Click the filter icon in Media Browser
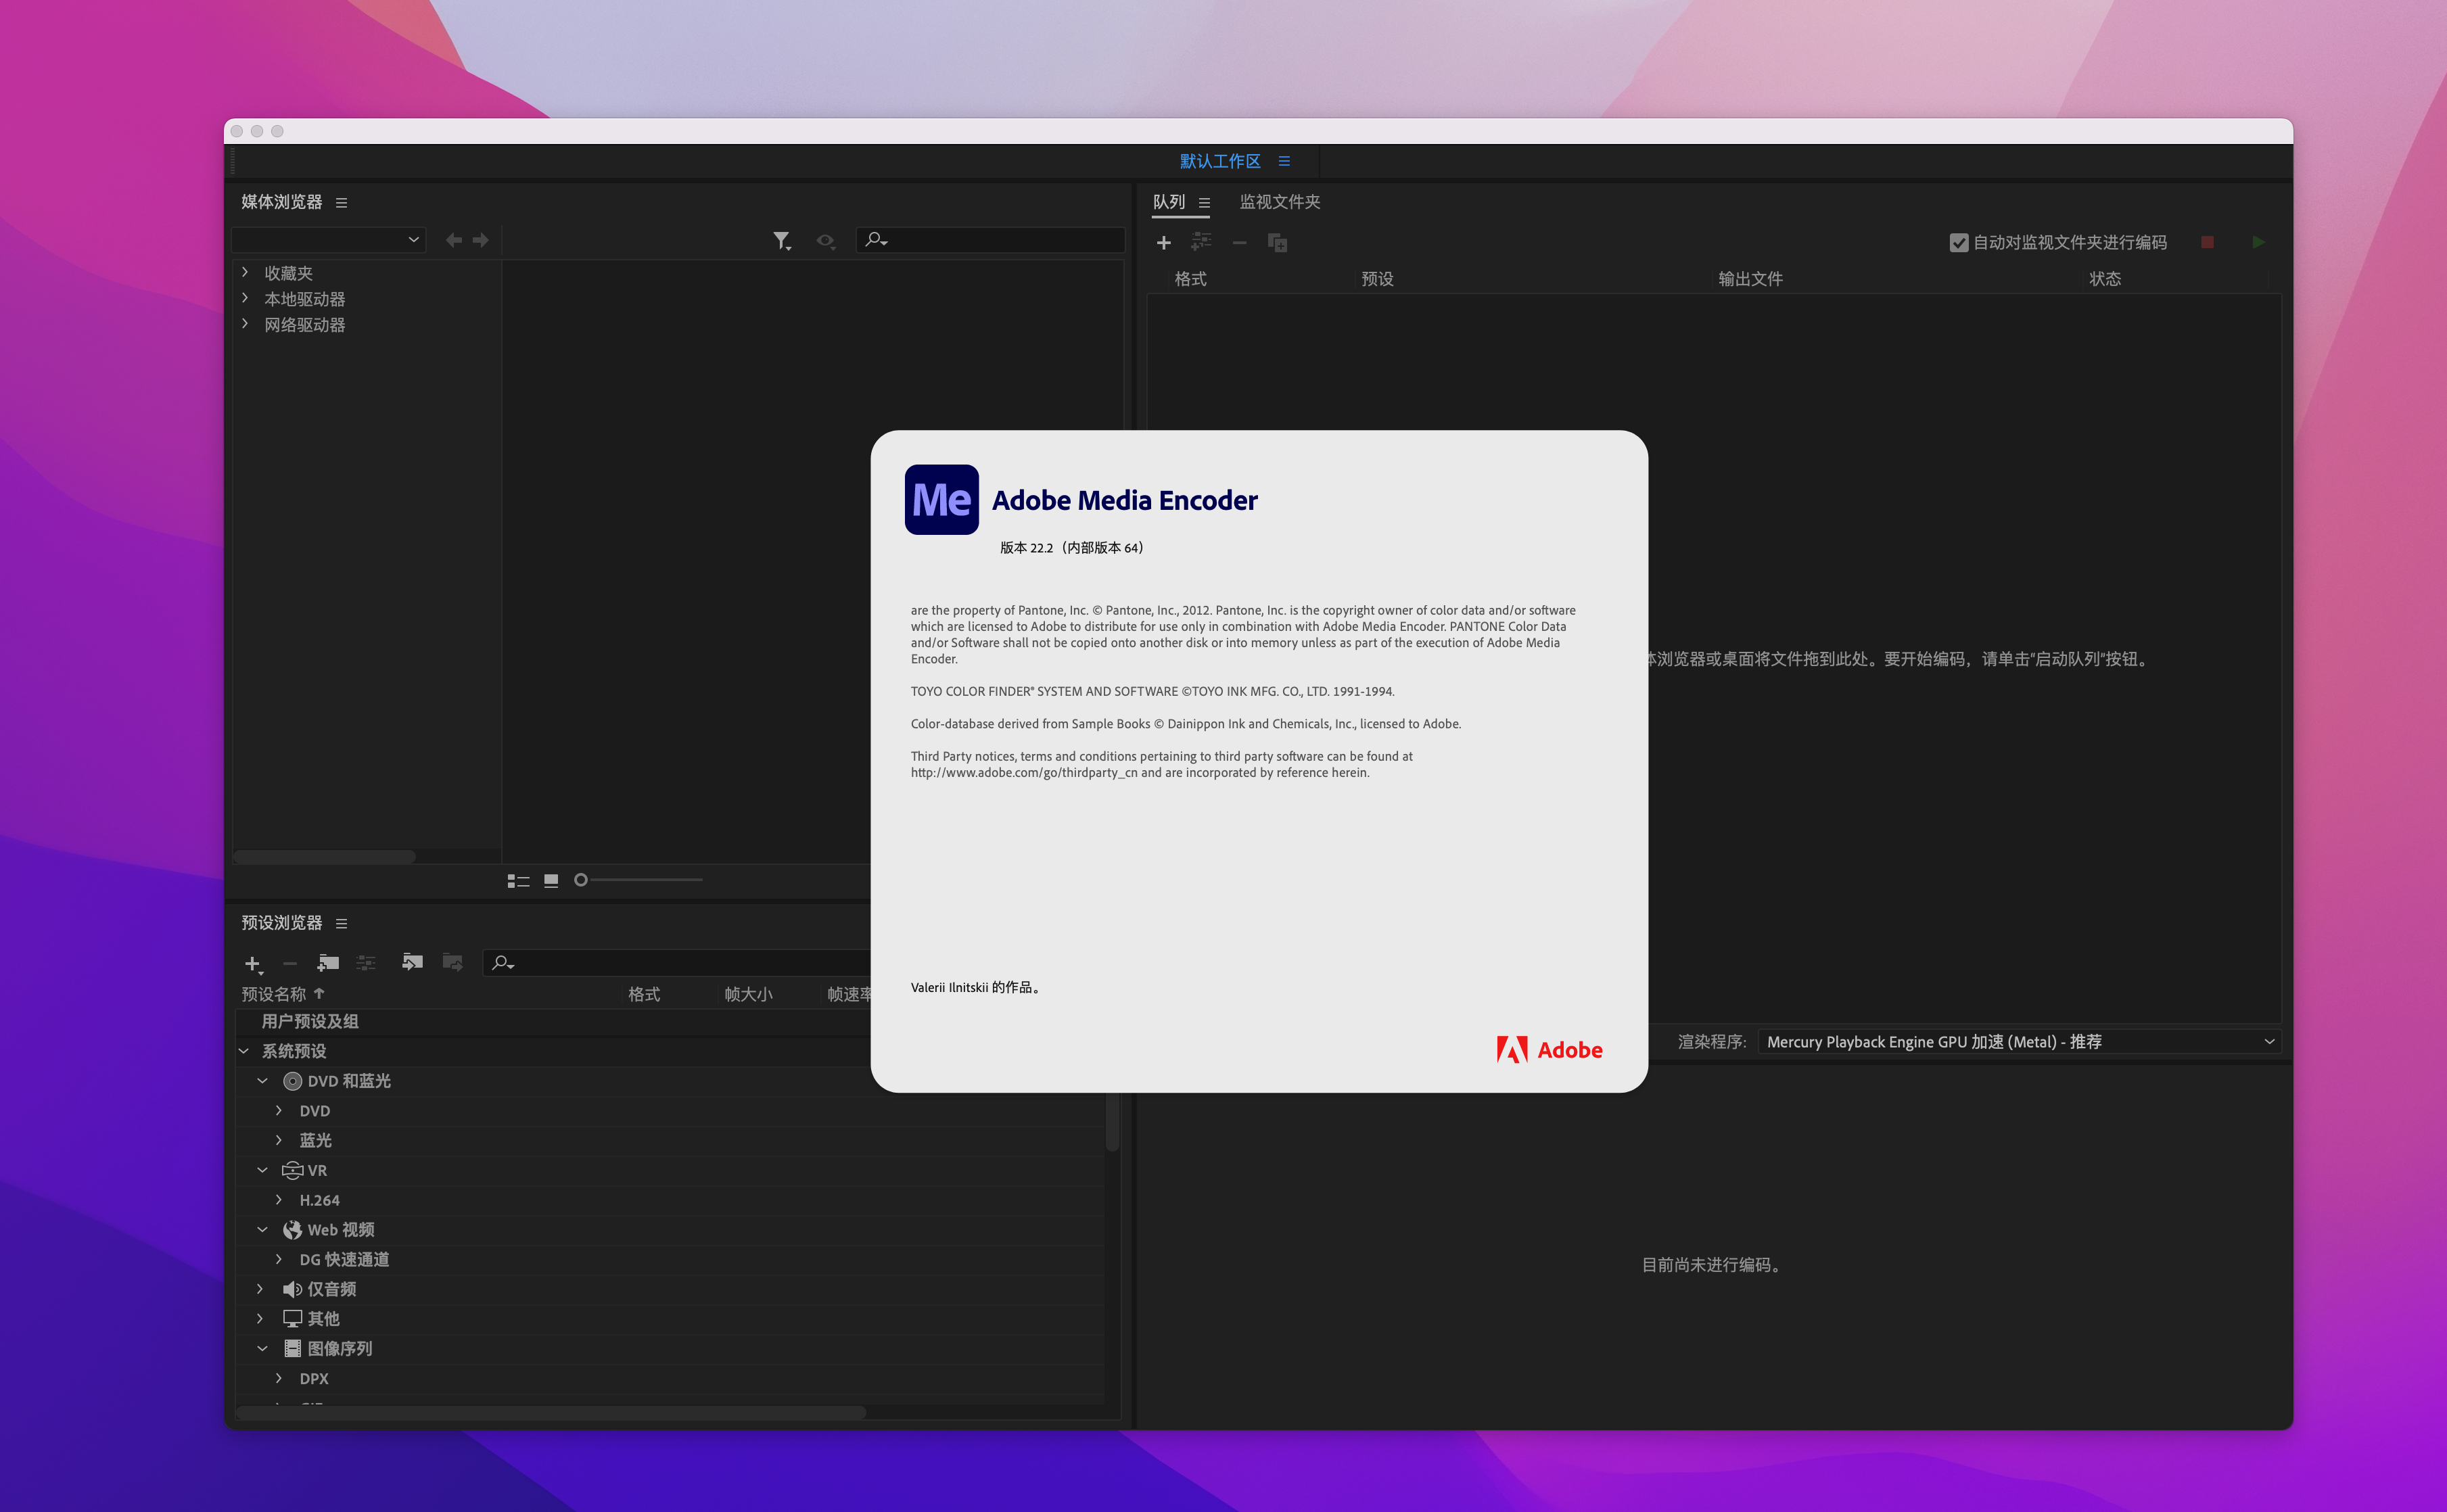The height and width of the screenshot is (1512, 2447). coord(781,240)
